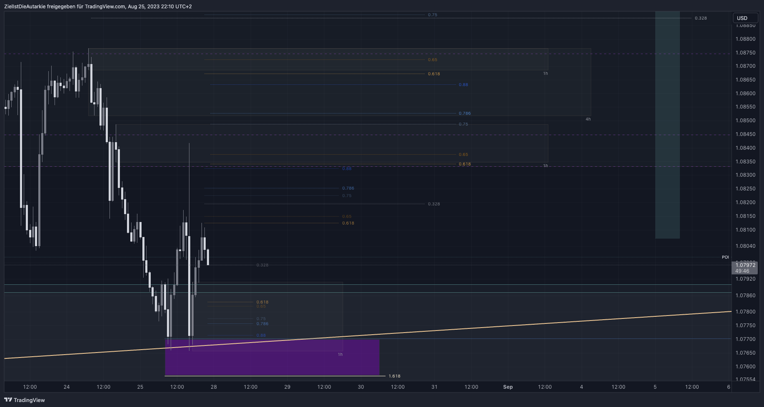Select the purple rectangle zone
The image size is (764, 407).
coord(272,358)
